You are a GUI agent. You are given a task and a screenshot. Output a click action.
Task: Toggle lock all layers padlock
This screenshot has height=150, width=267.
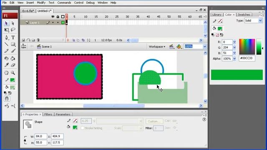[x=58, y=17]
